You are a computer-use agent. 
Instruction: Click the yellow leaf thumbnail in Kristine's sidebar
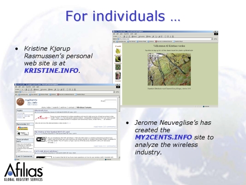tap(118, 51)
